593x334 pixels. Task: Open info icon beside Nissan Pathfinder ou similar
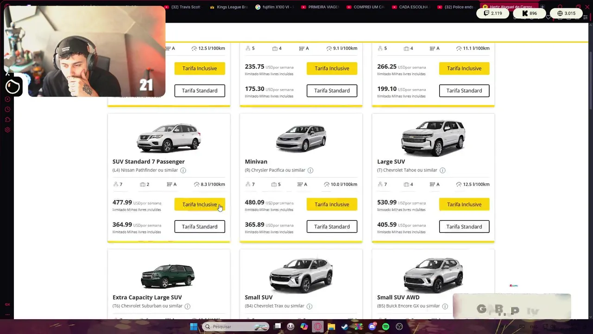[183, 170]
